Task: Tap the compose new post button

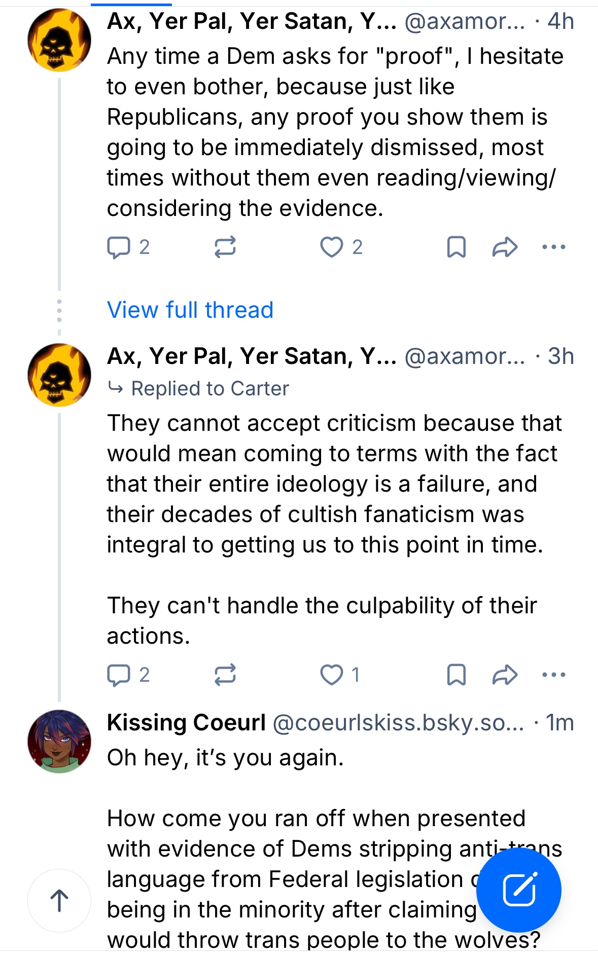Action: (x=519, y=890)
